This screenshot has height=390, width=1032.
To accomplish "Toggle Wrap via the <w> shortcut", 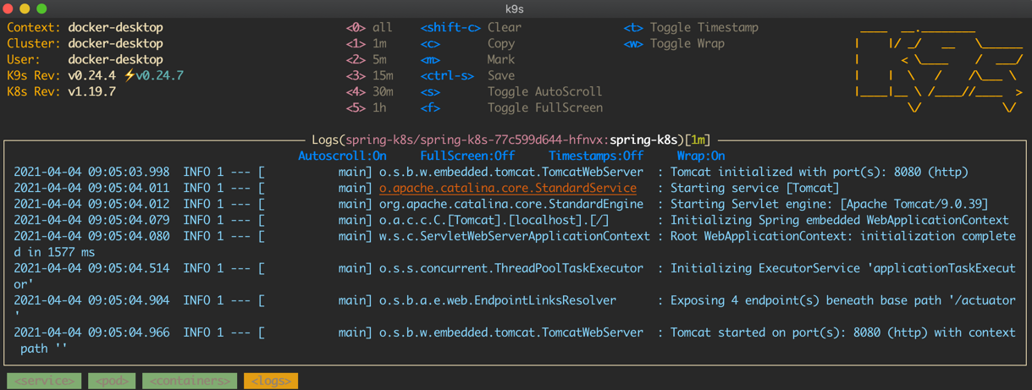I will 674,44.
